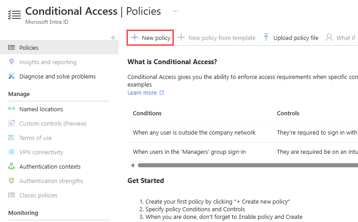Click the Insights and reporting lightbulb icon
Screen dimensions: 358x222
pos(12,62)
